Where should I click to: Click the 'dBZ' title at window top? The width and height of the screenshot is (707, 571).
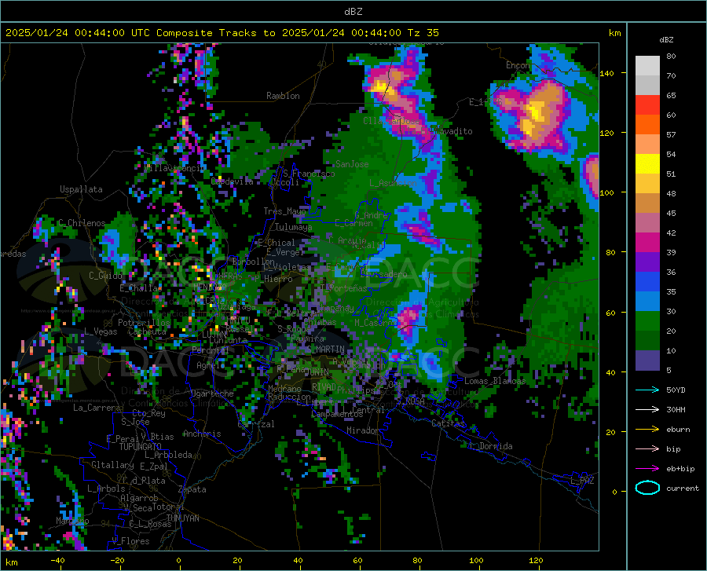pyautogui.click(x=353, y=12)
